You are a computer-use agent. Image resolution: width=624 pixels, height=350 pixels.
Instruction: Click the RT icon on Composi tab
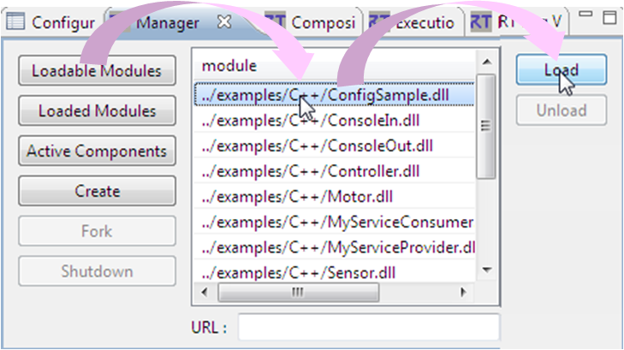click(x=276, y=22)
